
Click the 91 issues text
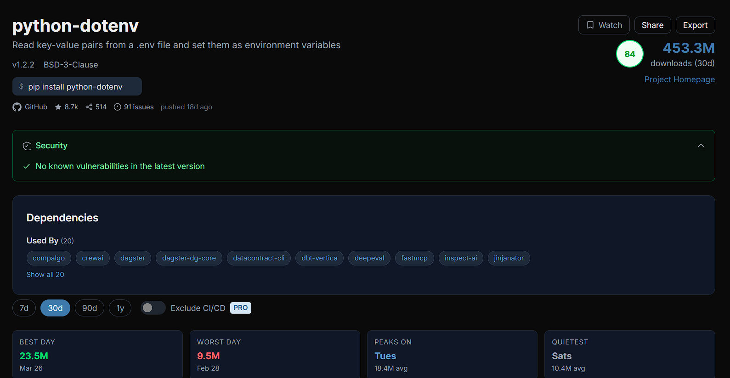coord(139,107)
